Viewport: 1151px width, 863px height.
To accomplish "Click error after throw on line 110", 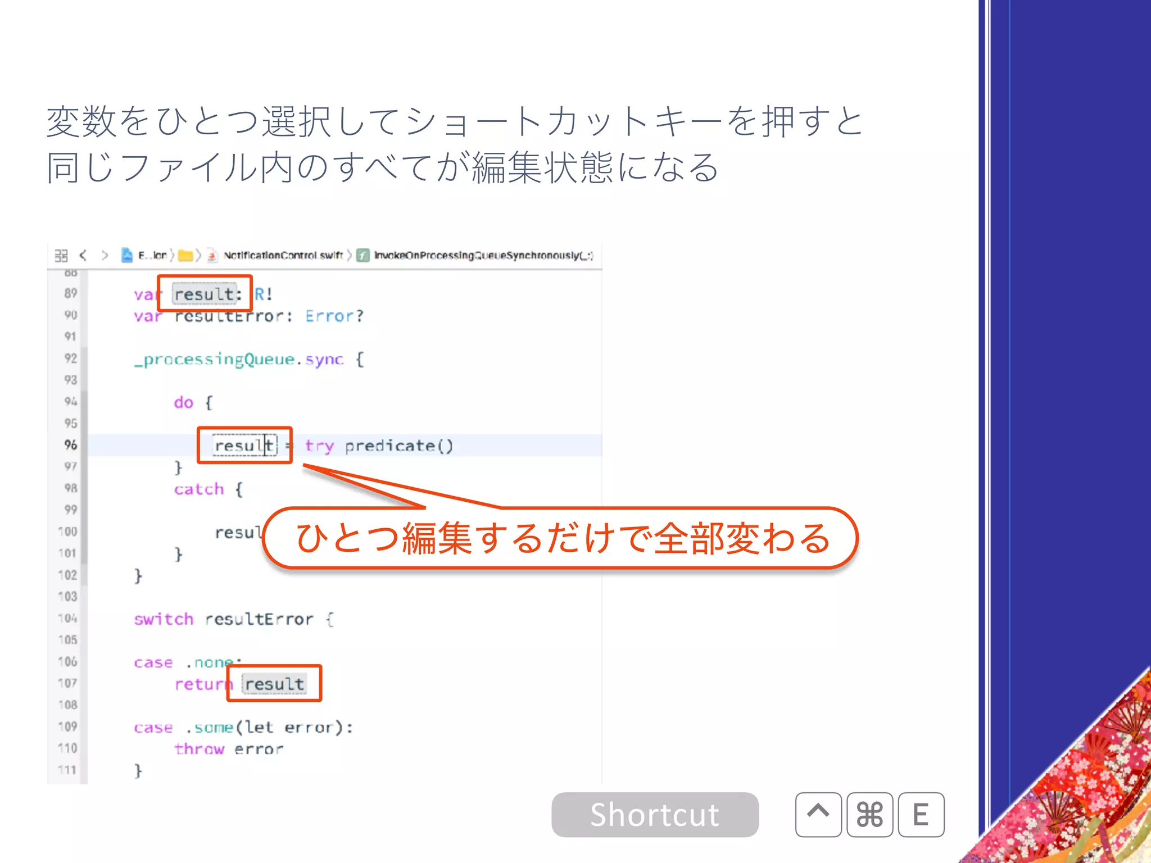I will pyautogui.click(x=259, y=749).
